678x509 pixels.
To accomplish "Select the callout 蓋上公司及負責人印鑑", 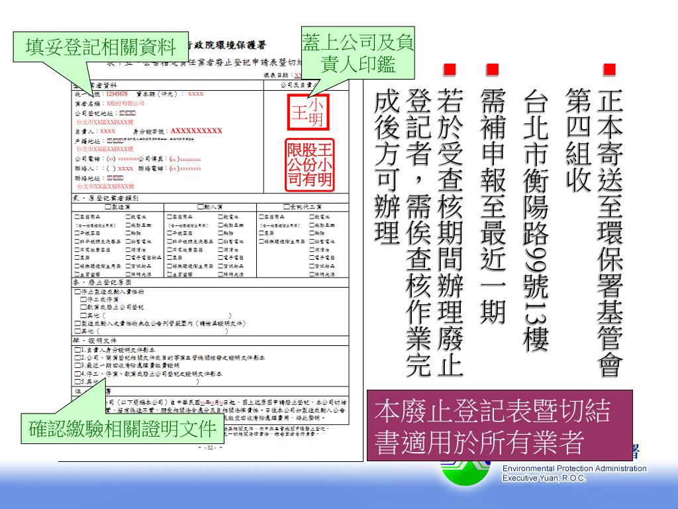I will (x=358, y=53).
